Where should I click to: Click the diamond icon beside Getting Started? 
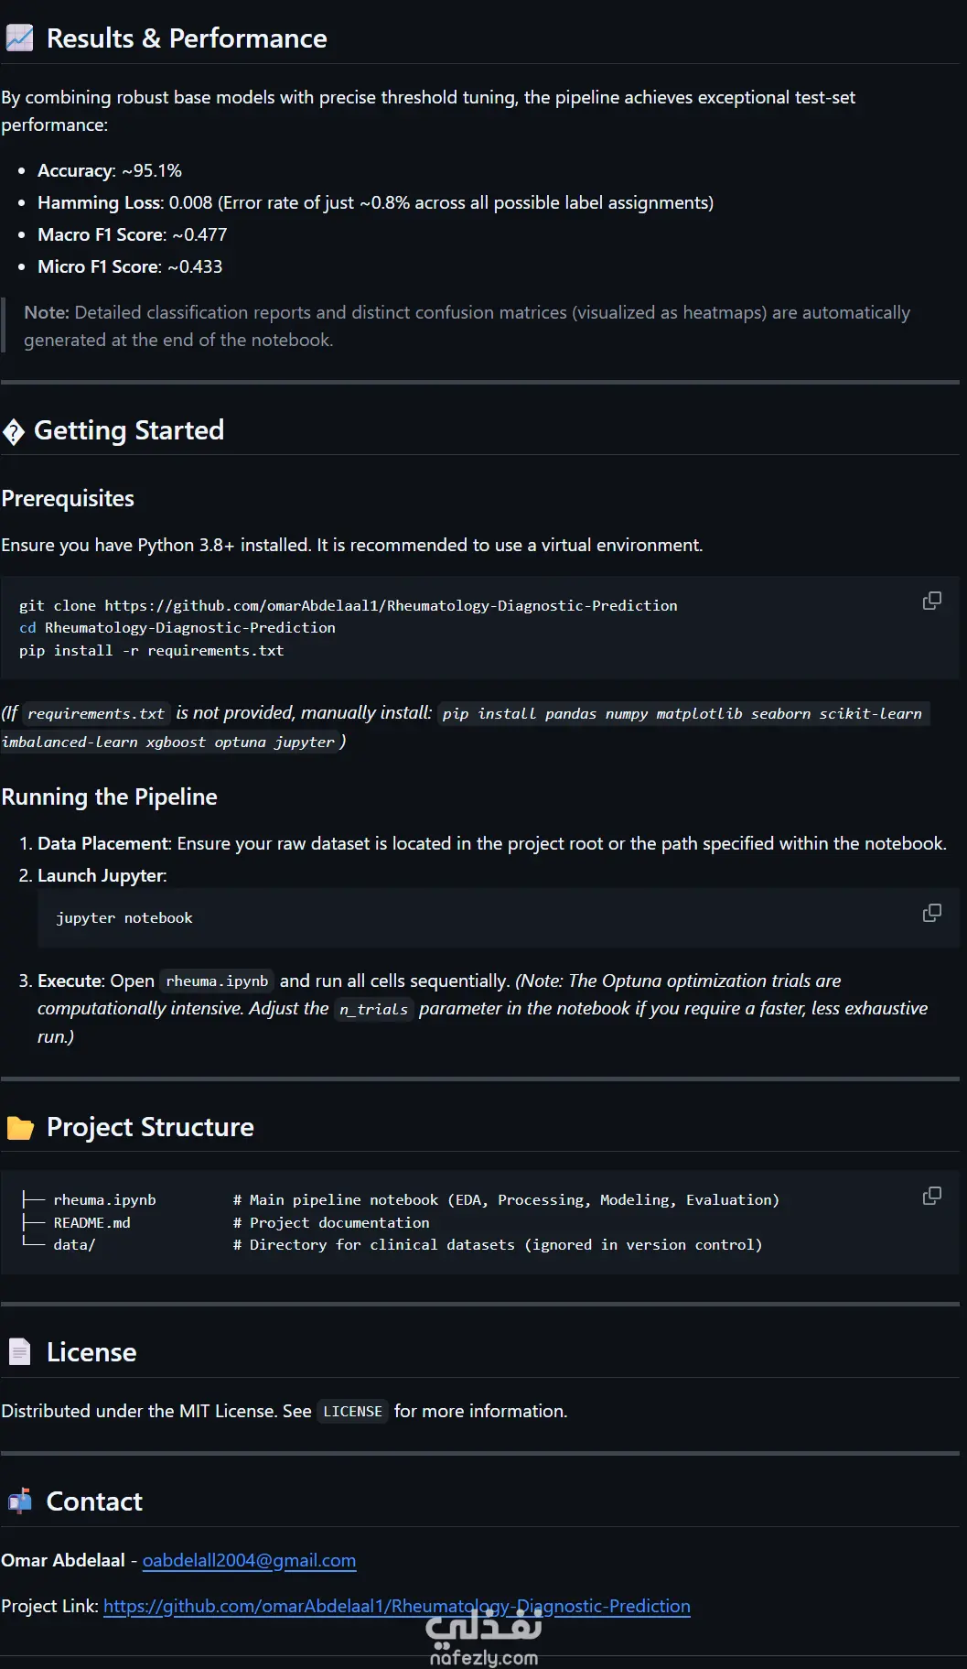pyautogui.click(x=14, y=431)
